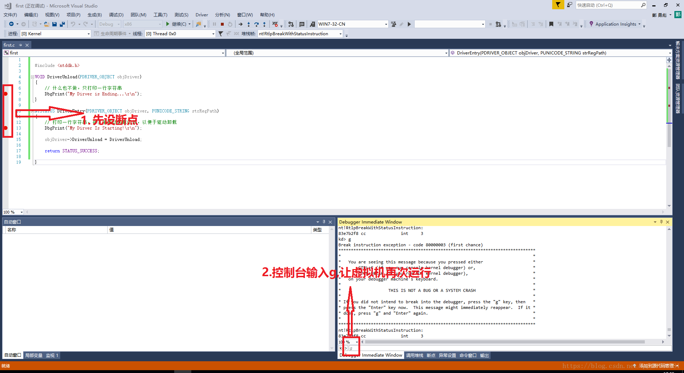Open the Application Insights dropdown arrow
Image resolution: width=684 pixels, height=373 pixels.
coord(639,24)
